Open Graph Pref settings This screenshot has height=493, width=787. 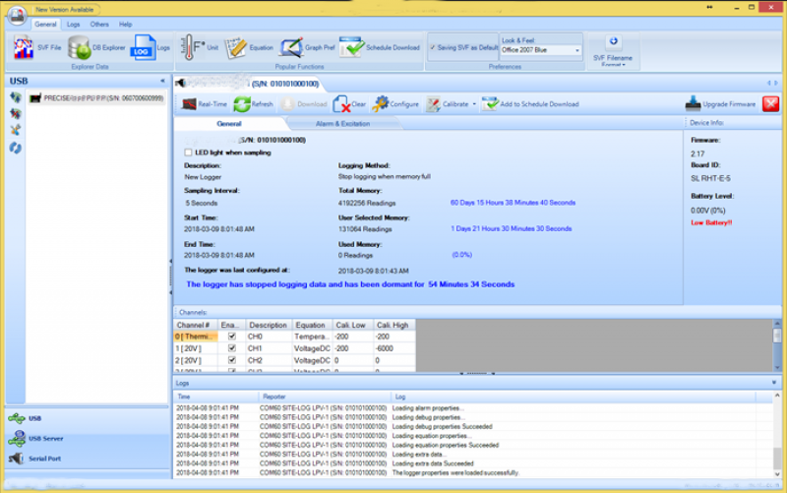click(x=291, y=47)
